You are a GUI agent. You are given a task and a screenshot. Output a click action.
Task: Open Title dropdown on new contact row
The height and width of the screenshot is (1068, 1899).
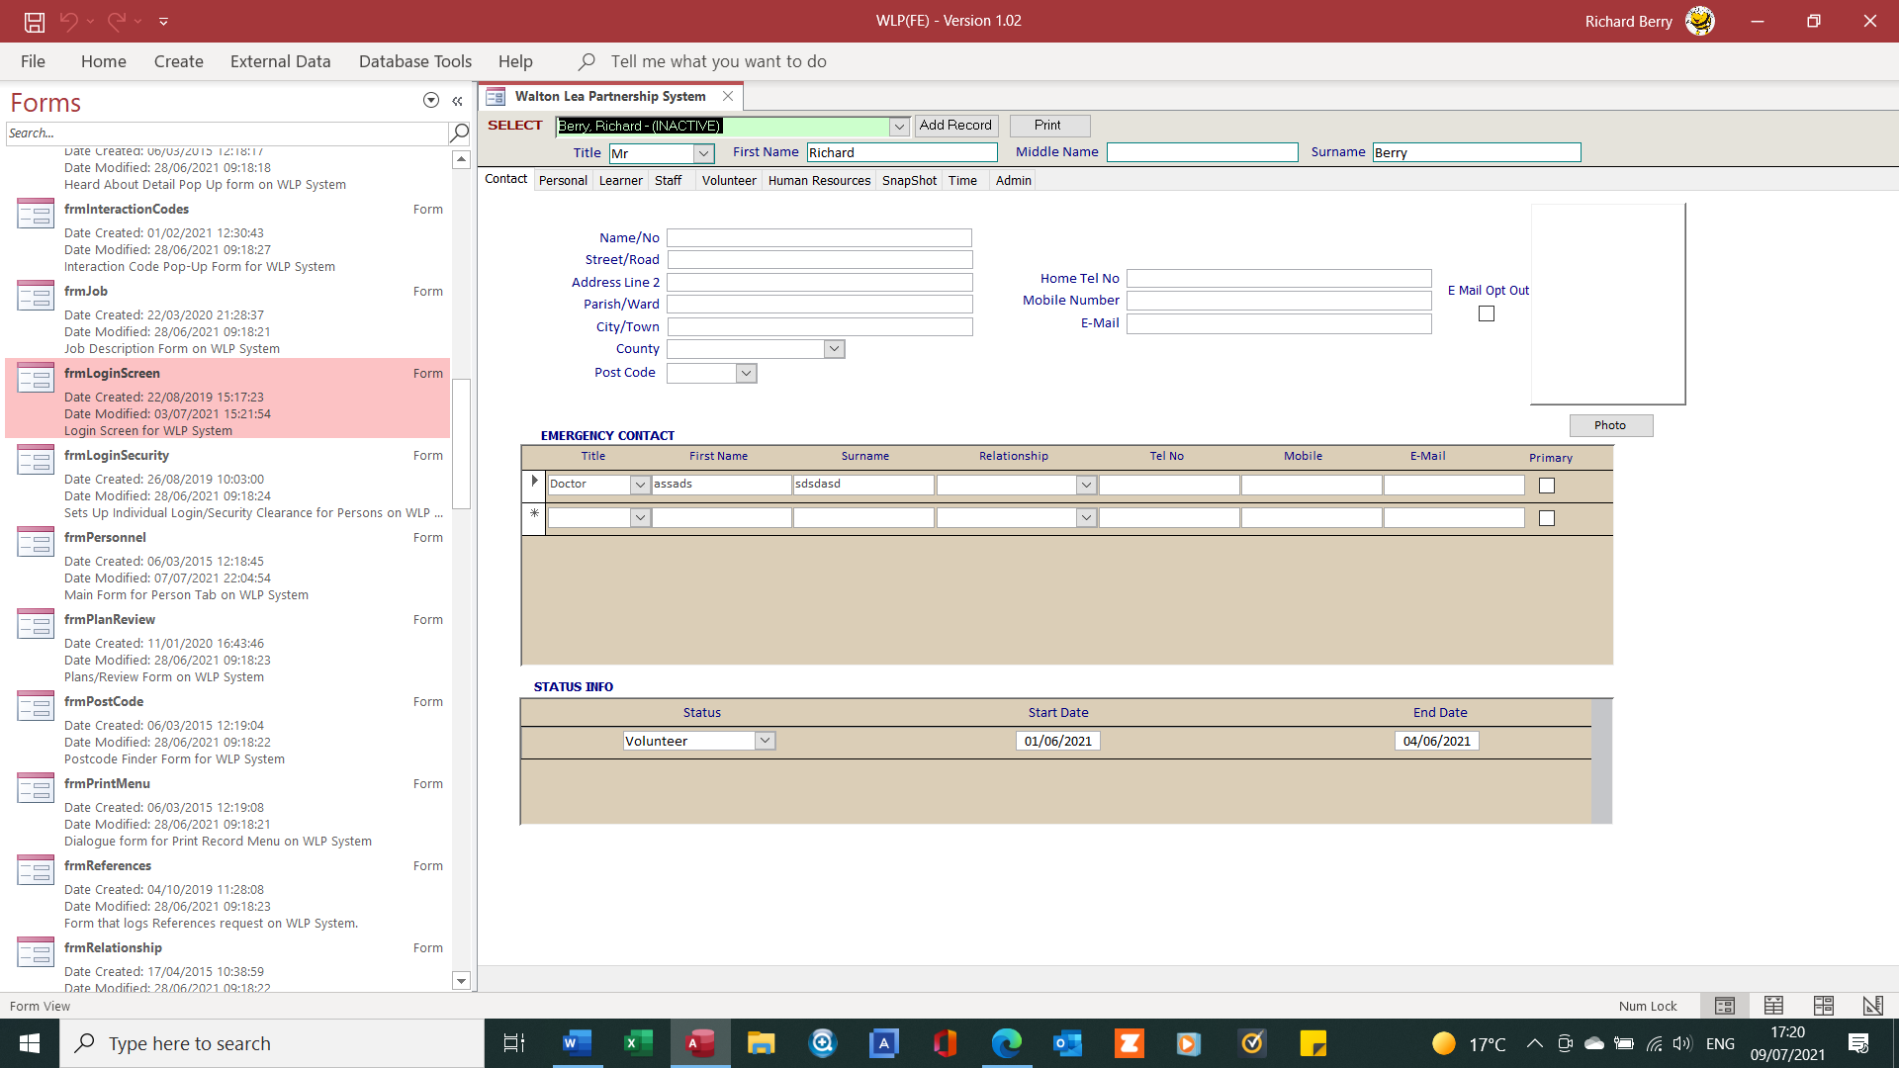(640, 517)
